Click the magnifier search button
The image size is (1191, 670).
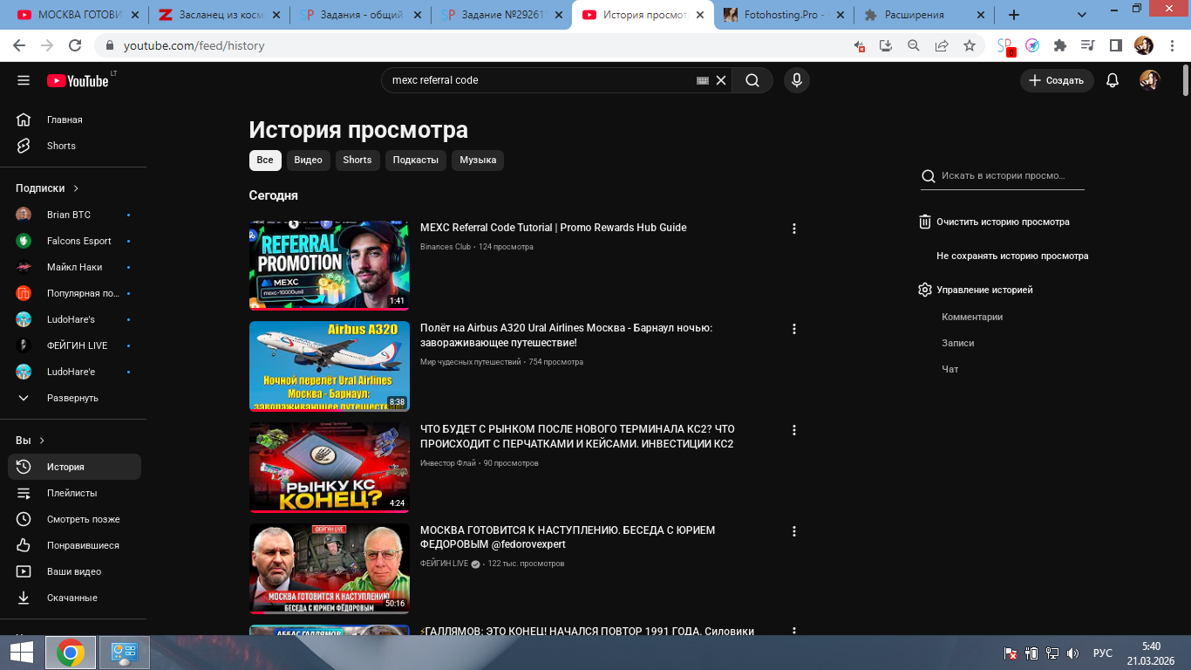752,80
